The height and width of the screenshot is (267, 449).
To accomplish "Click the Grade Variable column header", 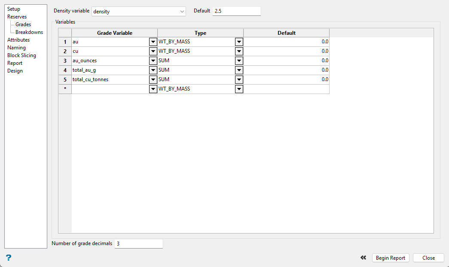I will (114, 33).
